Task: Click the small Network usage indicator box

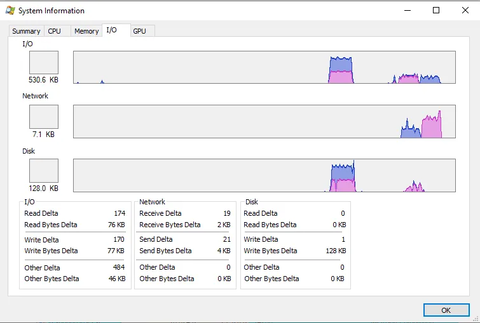Action: [x=44, y=117]
